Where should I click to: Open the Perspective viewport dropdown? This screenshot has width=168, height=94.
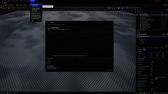pos(4,8)
